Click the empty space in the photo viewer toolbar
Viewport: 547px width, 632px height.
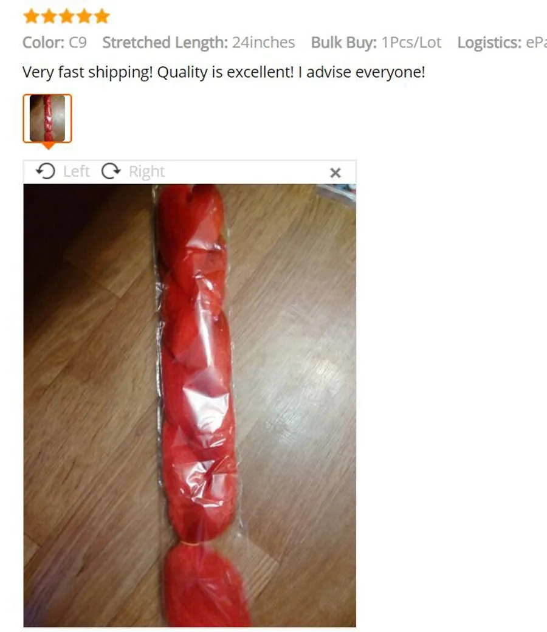(246, 172)
